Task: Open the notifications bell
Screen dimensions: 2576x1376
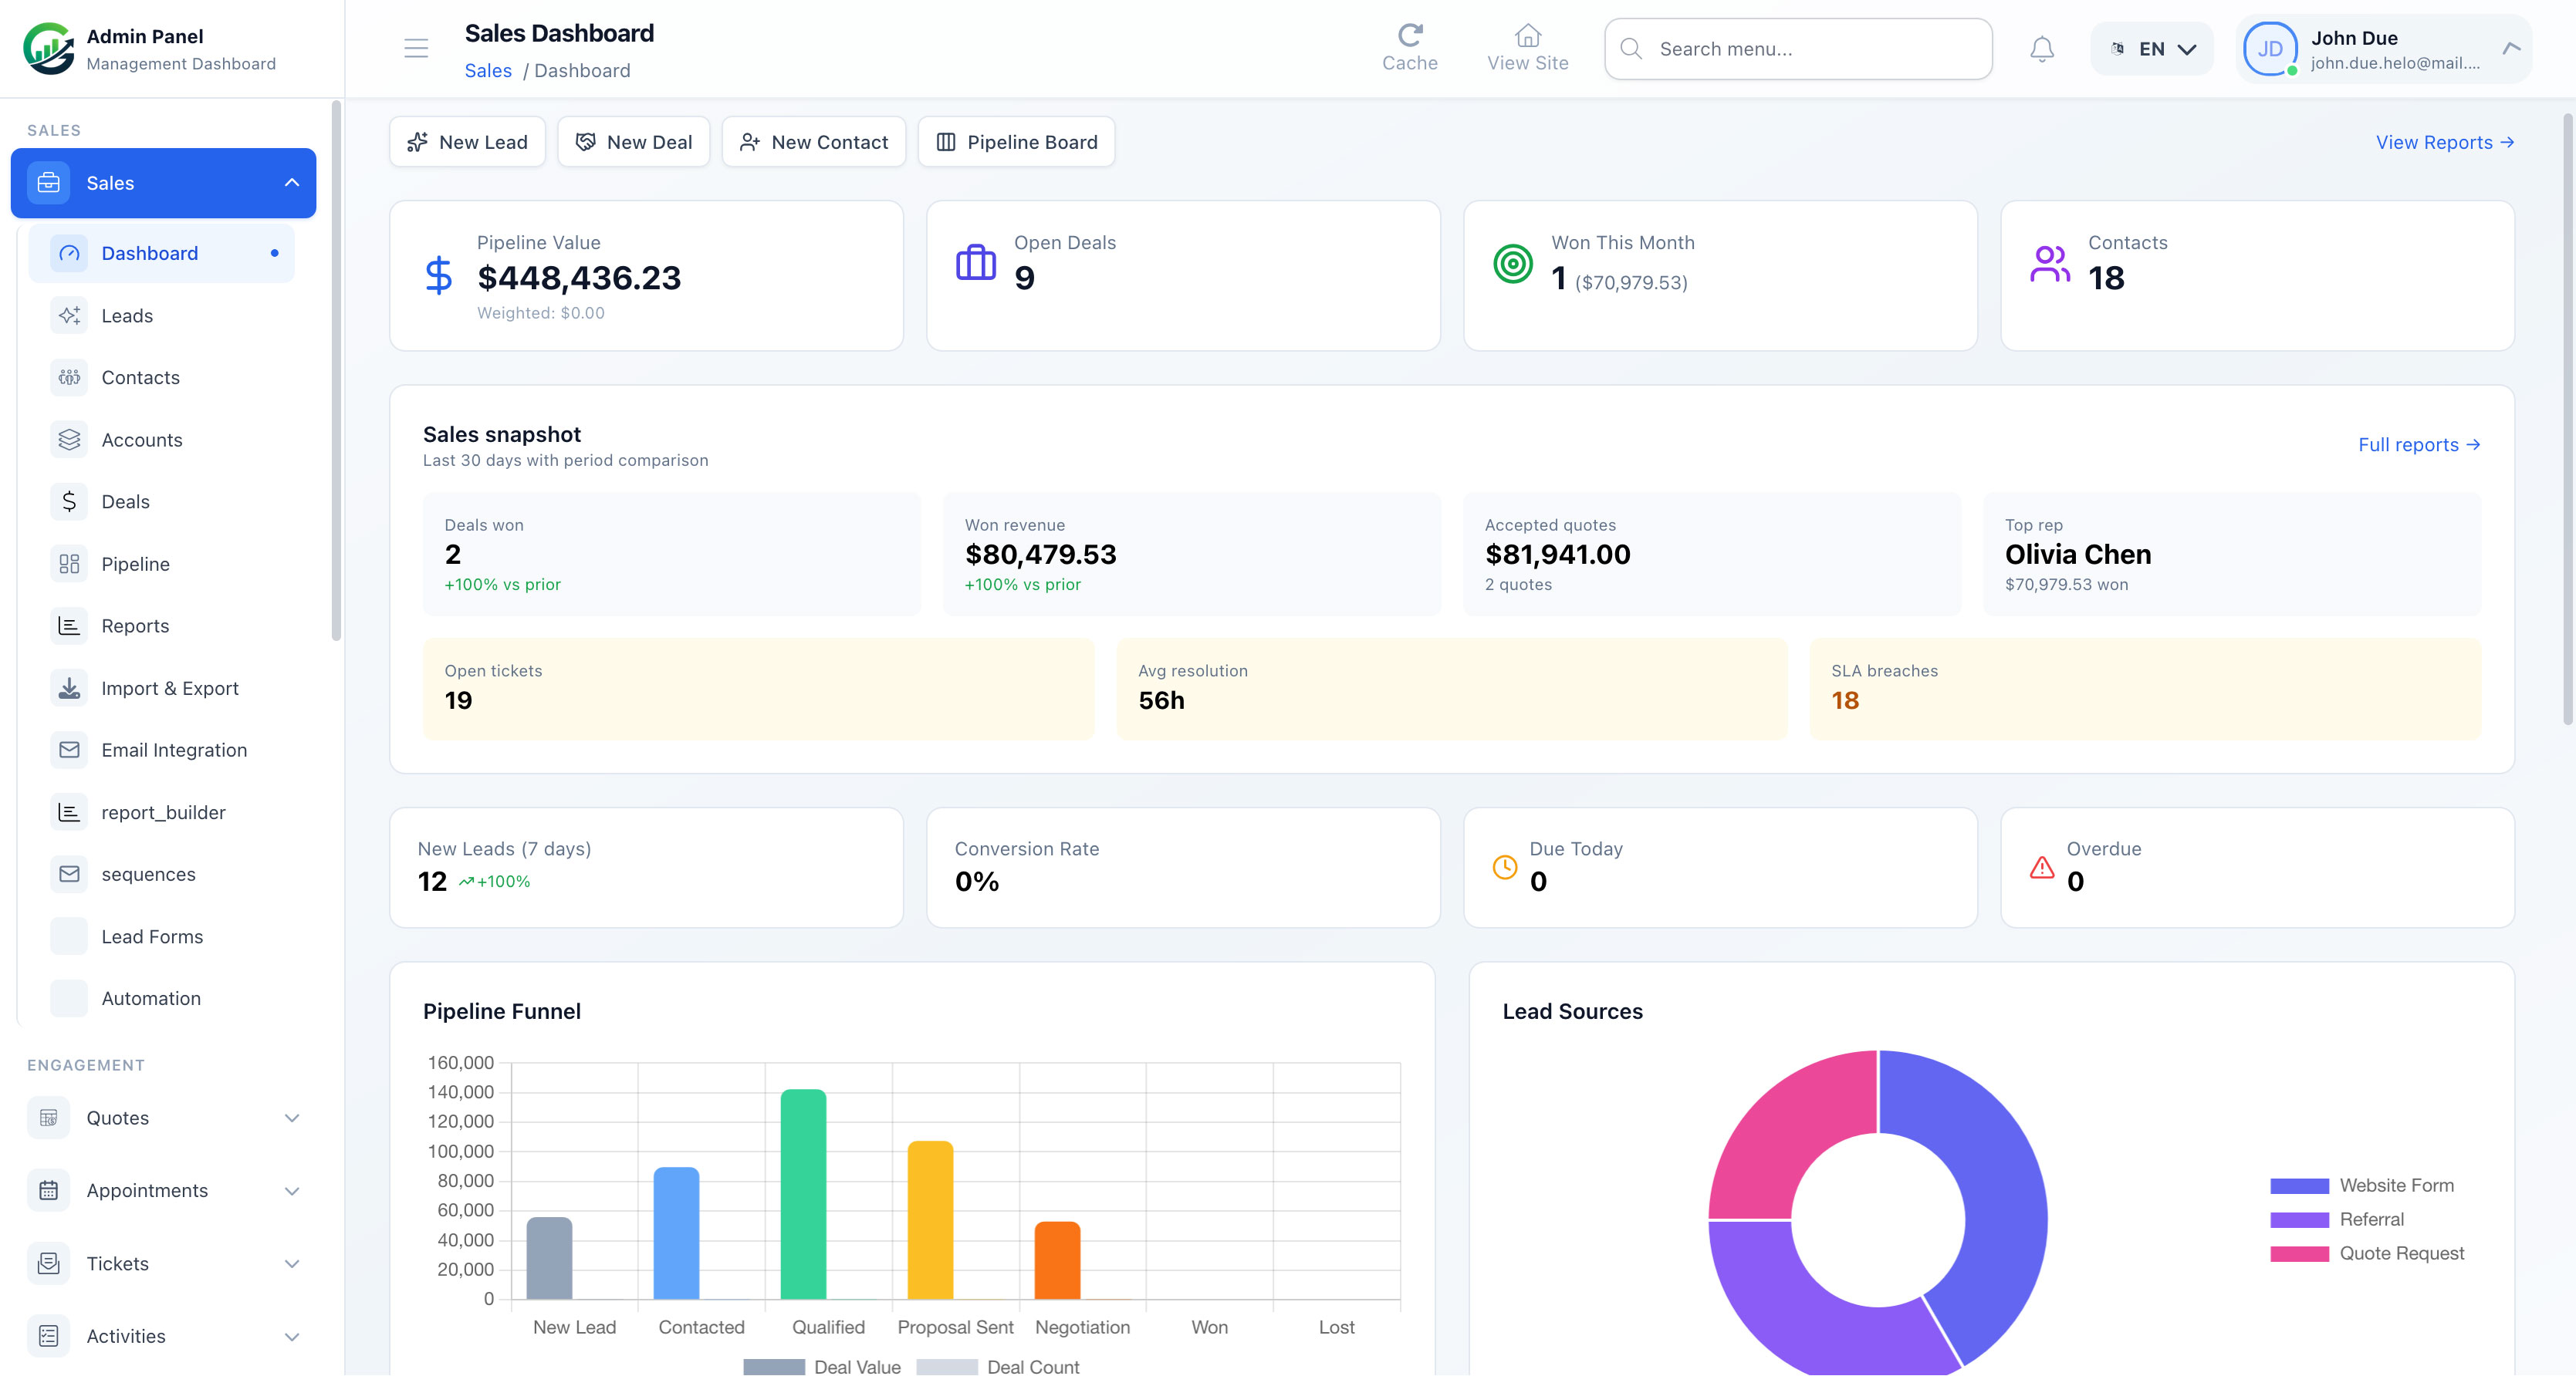Action: (2042, 49)
